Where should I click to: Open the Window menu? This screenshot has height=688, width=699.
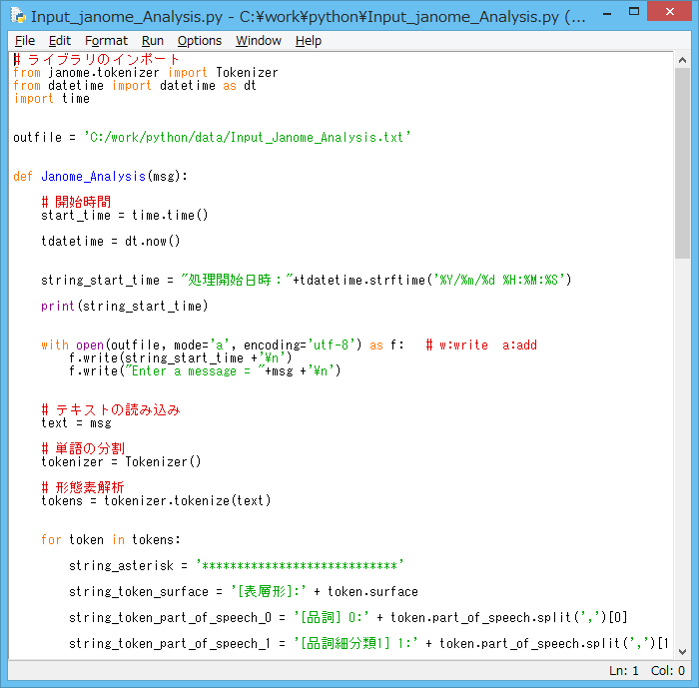point(259,41)
